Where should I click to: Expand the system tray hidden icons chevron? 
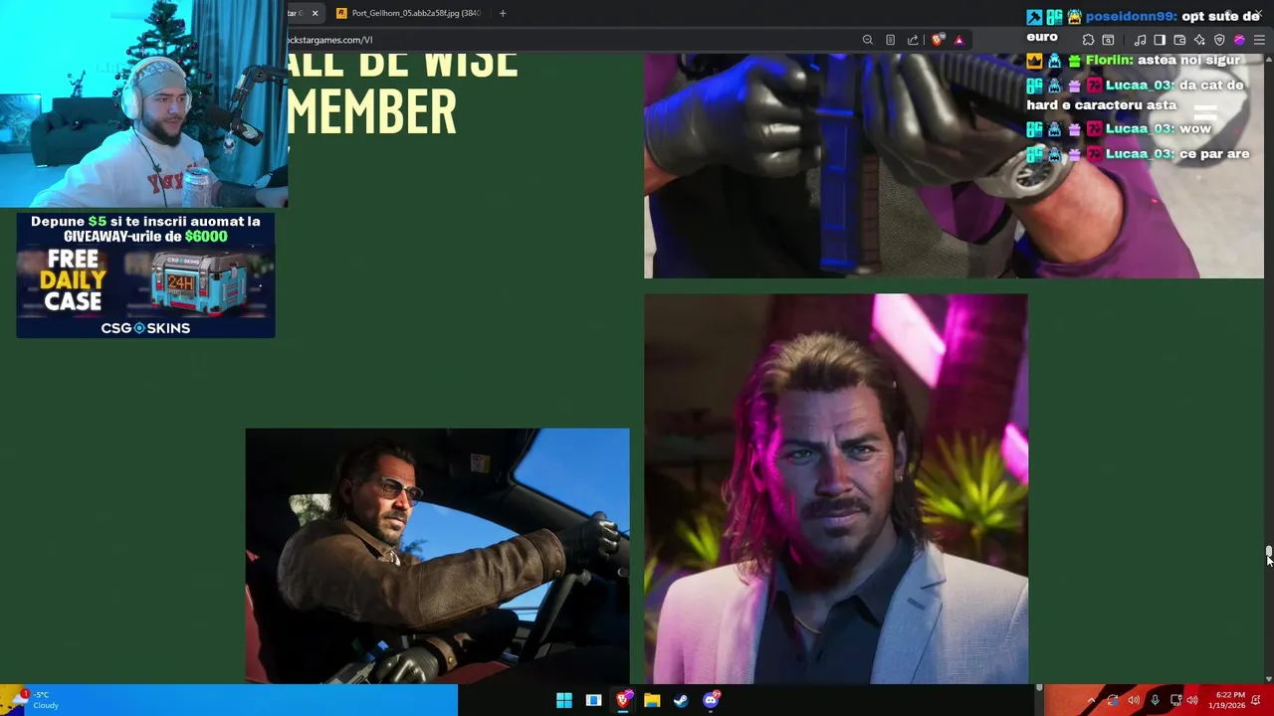[1091, 700]
